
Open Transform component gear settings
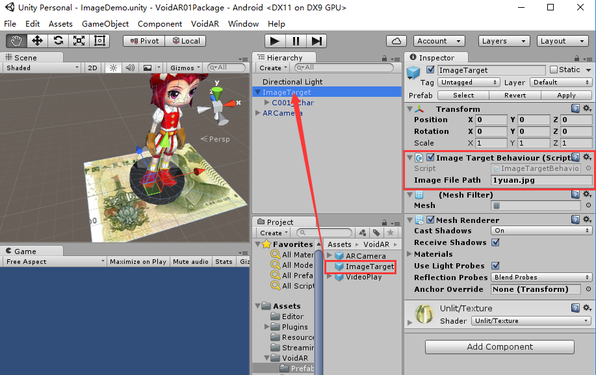point(588,109)
